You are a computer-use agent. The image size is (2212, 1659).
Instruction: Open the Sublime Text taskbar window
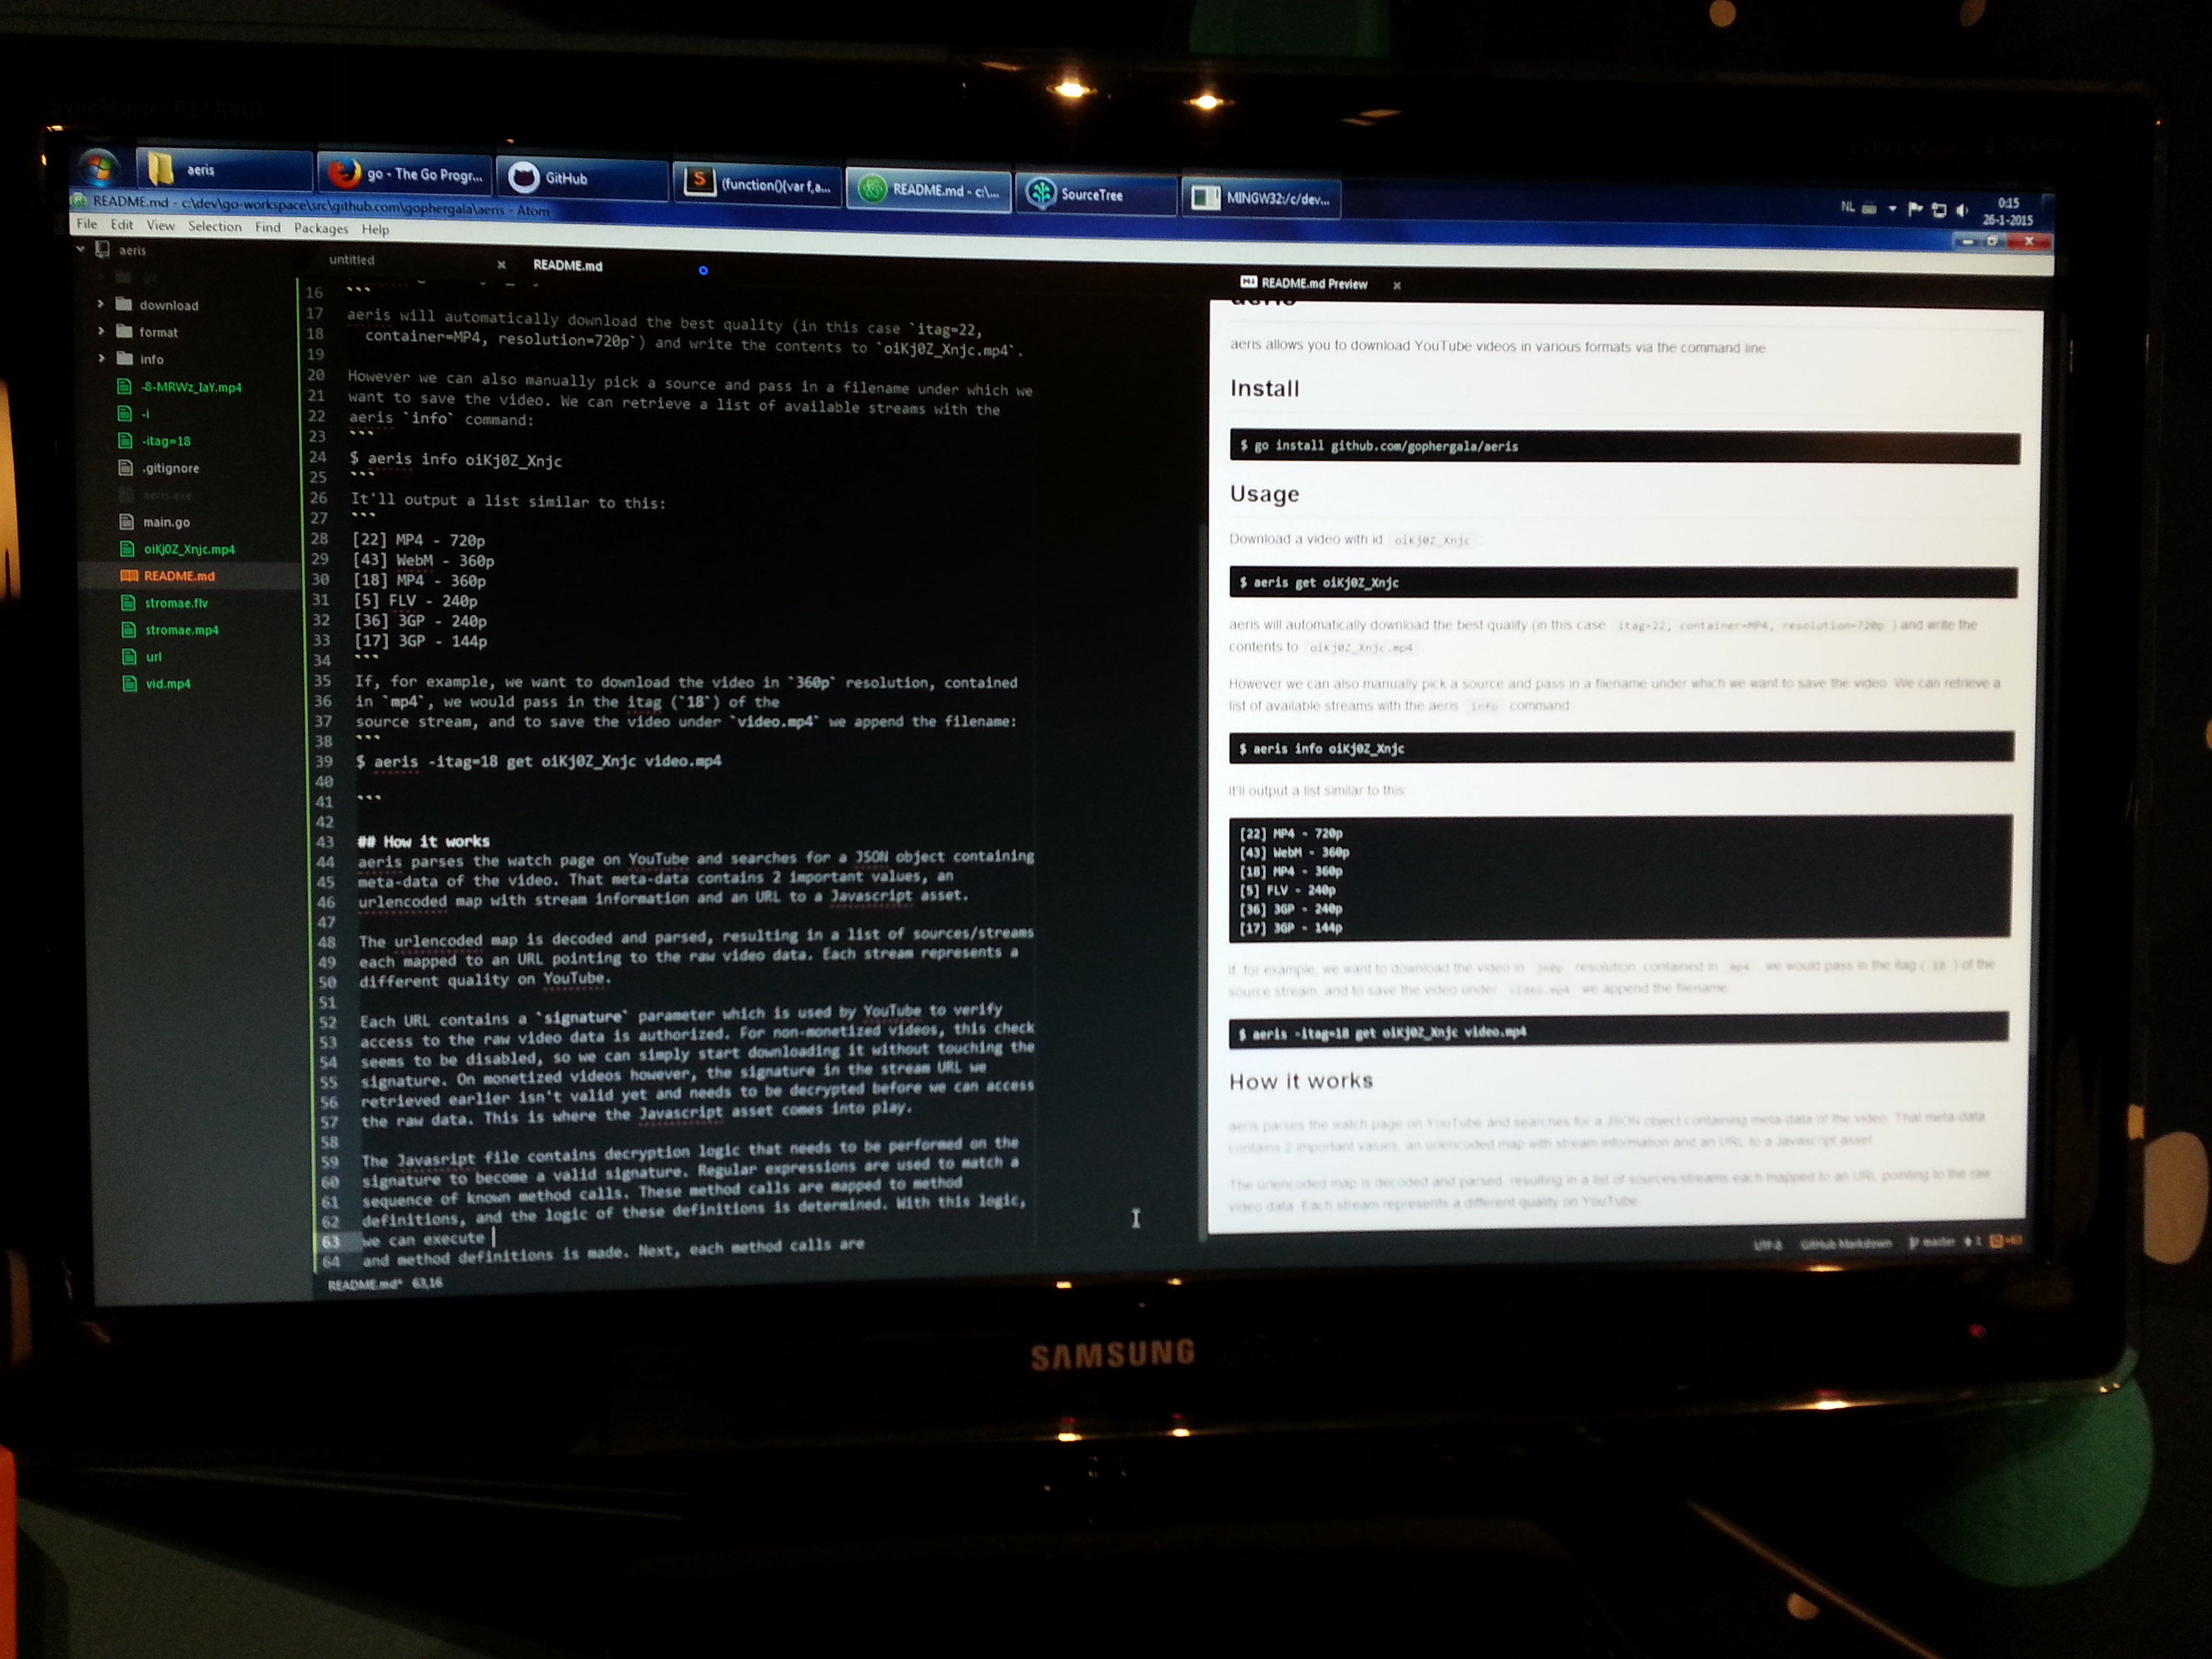coord(757,184)
